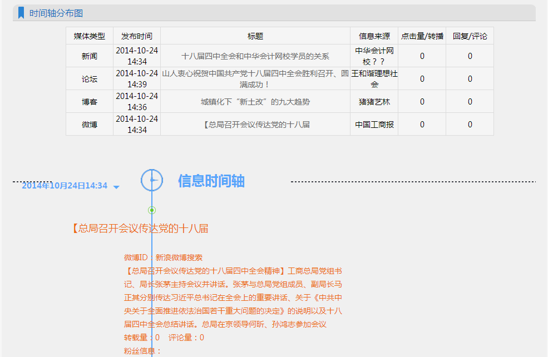This screenshot has width=548, height=357.
Task: Open the 十八届四中全会和中华会计网校学员的关系 title
Action: [x=255, y=56]
